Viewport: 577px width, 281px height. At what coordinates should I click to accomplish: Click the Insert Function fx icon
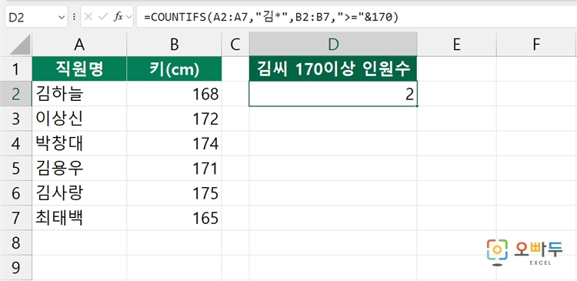coord(118,17)
